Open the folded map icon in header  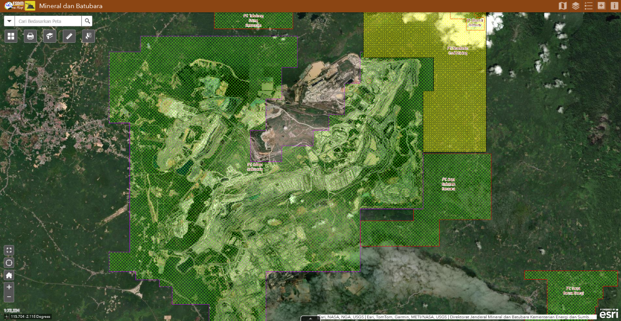coord(563,6)
